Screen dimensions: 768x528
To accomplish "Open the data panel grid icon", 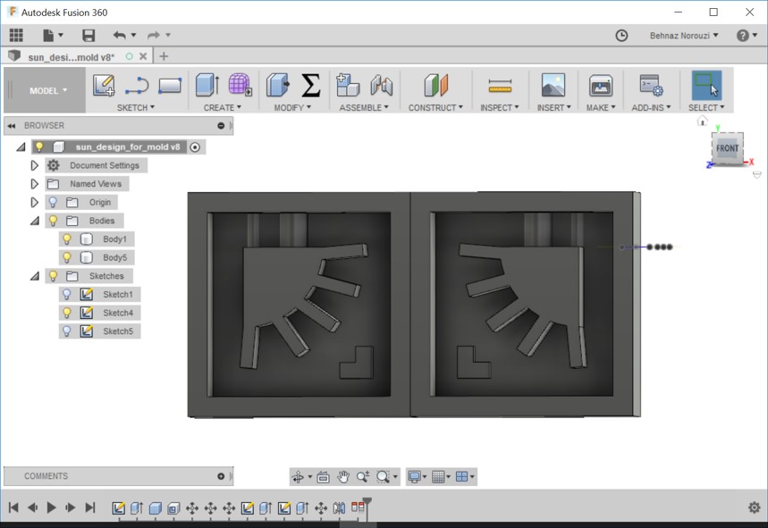I will [x=16, y=35].
